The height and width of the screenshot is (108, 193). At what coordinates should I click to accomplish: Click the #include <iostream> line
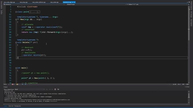(x=27, y=7)
